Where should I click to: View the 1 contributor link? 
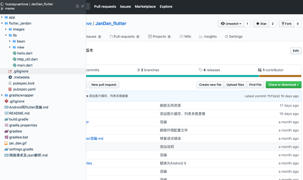point(271,70)
